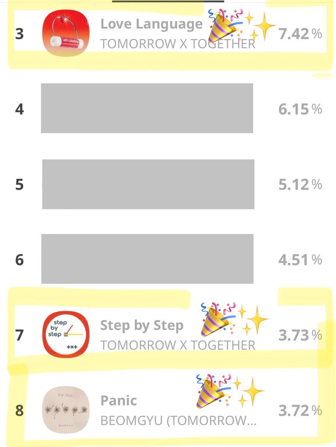Click the sparkles emoji beside Panic
Viewport: 336px width, 447px height.
(249, 392)
